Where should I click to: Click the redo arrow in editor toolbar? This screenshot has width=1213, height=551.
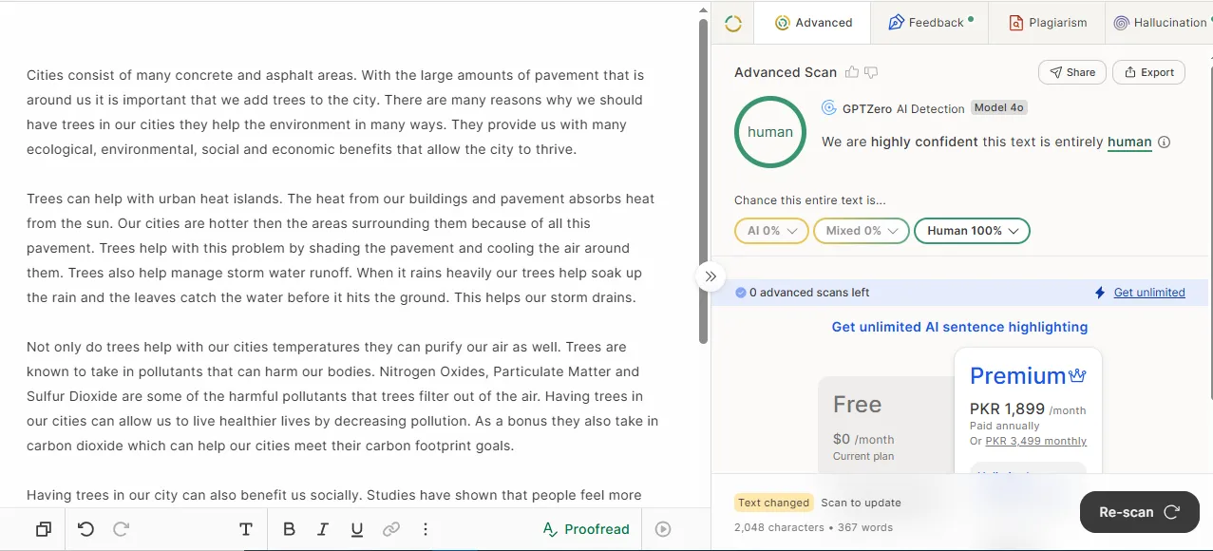(x=121, y=529)
